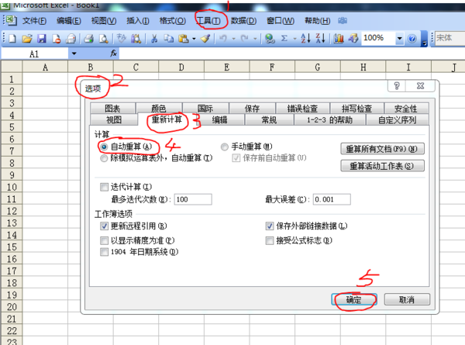Expand the Undo history dropdown arrow
The image size is (465, 345).
pyautogui.click(x=234, y=39)
